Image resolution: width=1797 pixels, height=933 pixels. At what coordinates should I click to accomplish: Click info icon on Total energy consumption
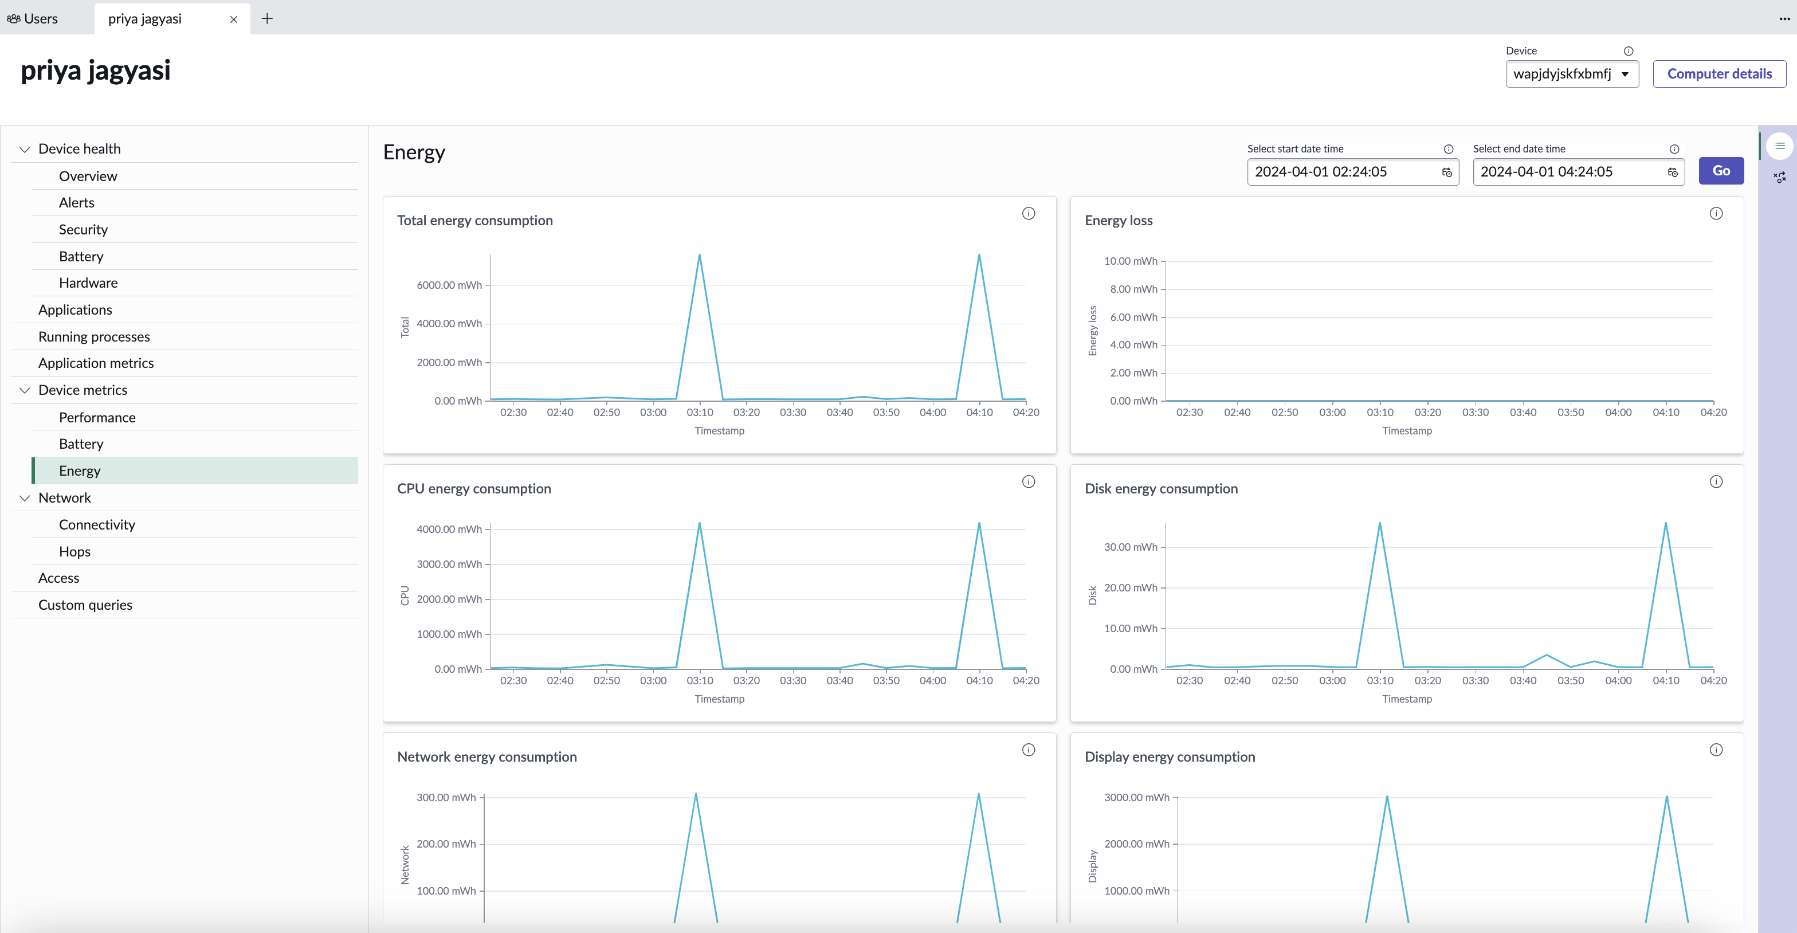tap(1028, 214)
